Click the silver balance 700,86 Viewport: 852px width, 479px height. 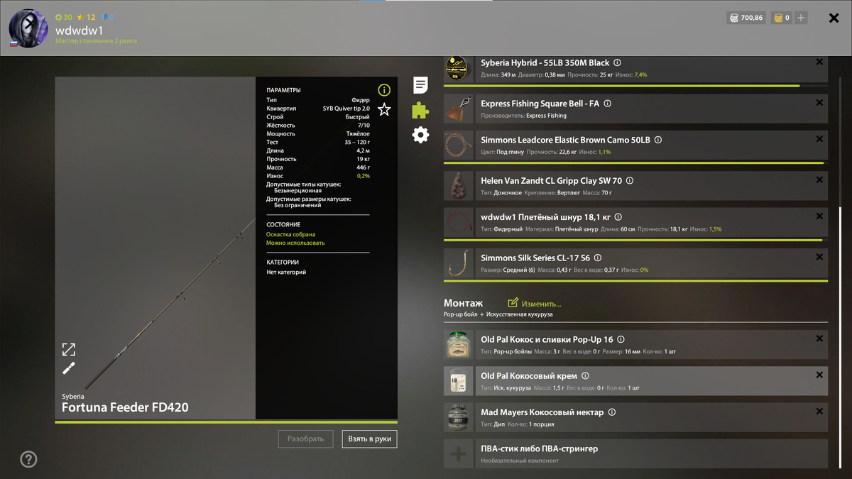pos(746,18)
